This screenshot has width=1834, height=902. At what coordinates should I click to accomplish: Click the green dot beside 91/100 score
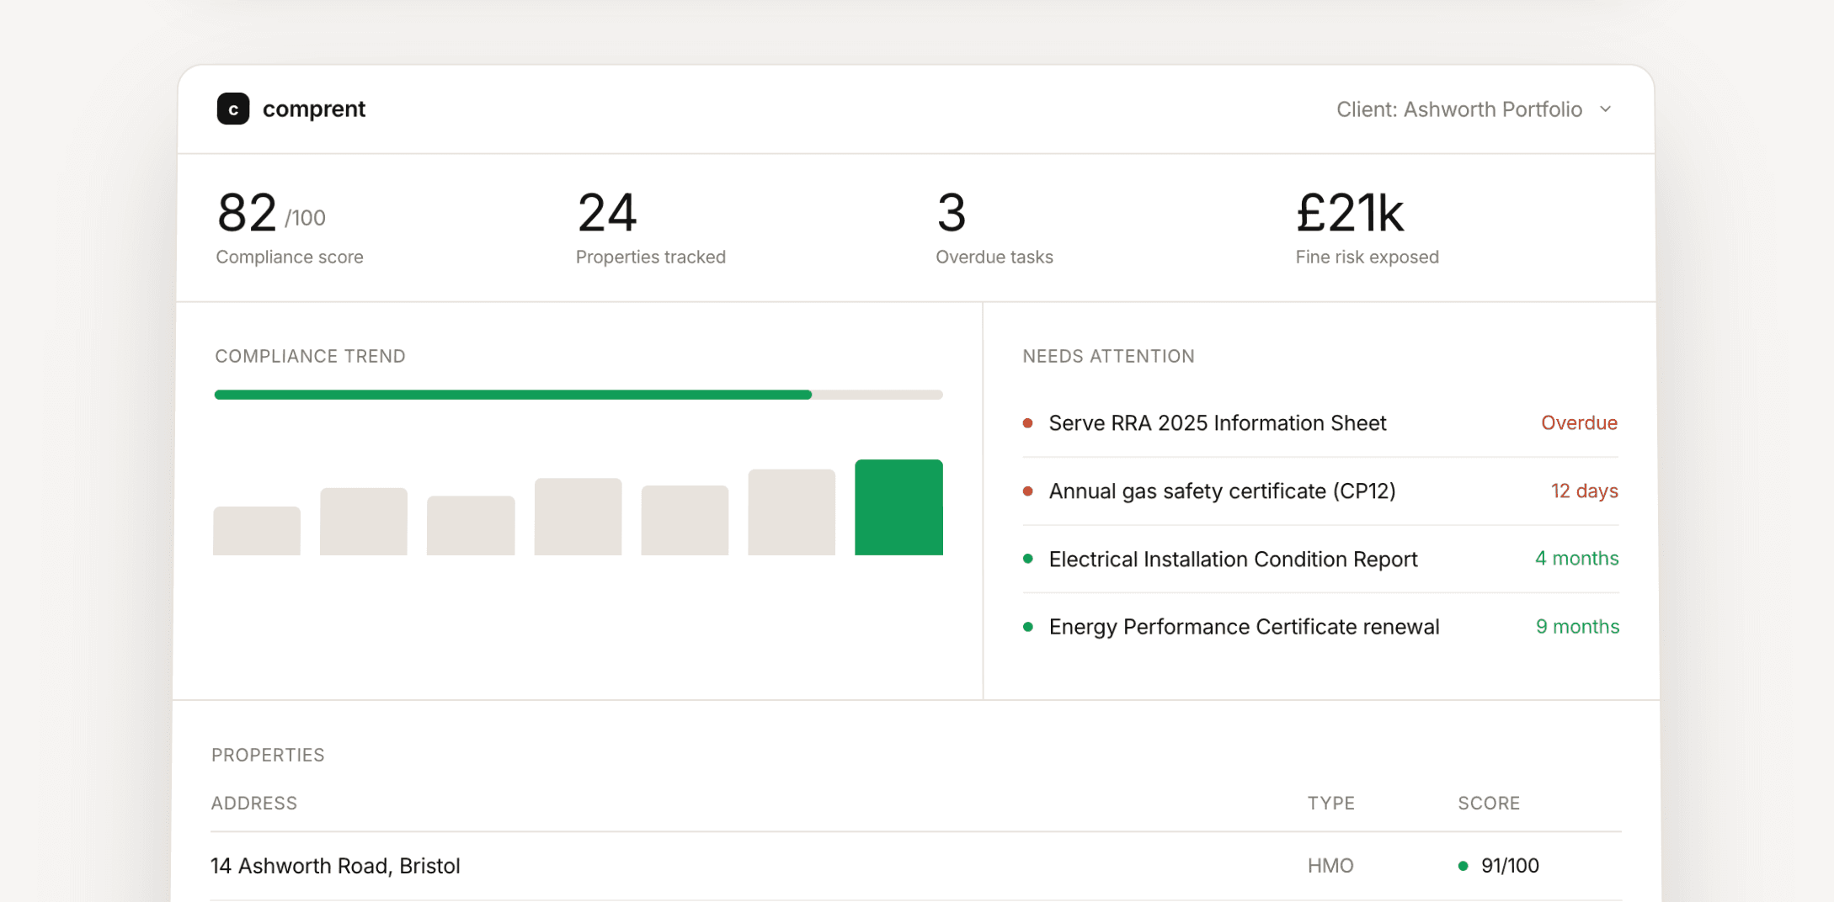pos(1463,866)
